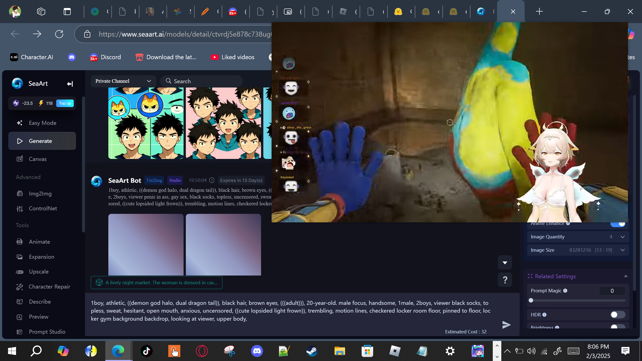Open the Character.AI bookmark
The width and height of the screenshot is (642, 361).
(32, 57)
